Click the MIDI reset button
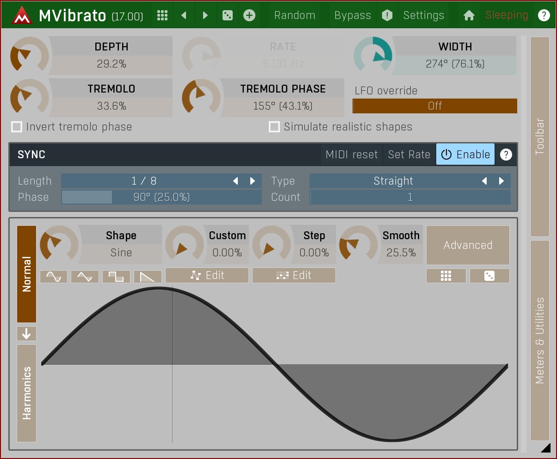Image resolution: width=557 pixels, height=459 pixels. click(352, 155)
